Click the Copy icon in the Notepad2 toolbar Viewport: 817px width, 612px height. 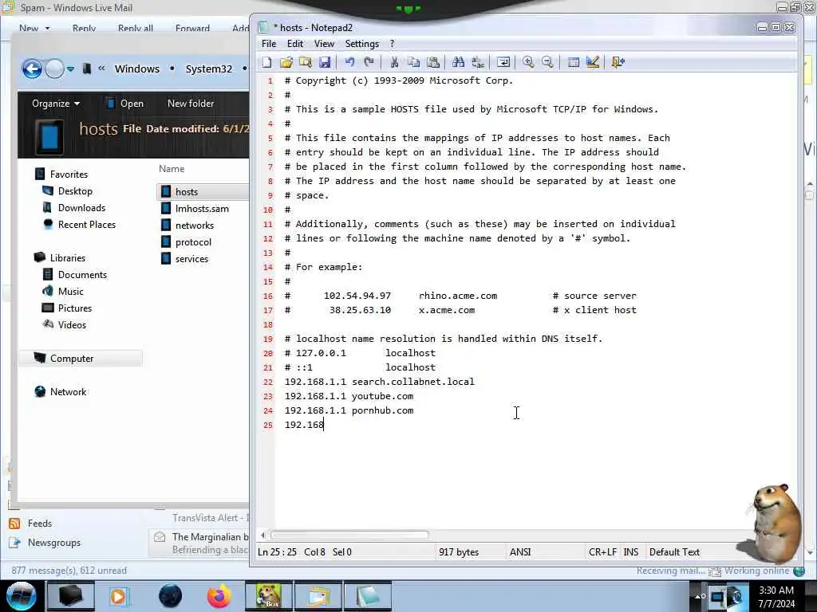414,62
